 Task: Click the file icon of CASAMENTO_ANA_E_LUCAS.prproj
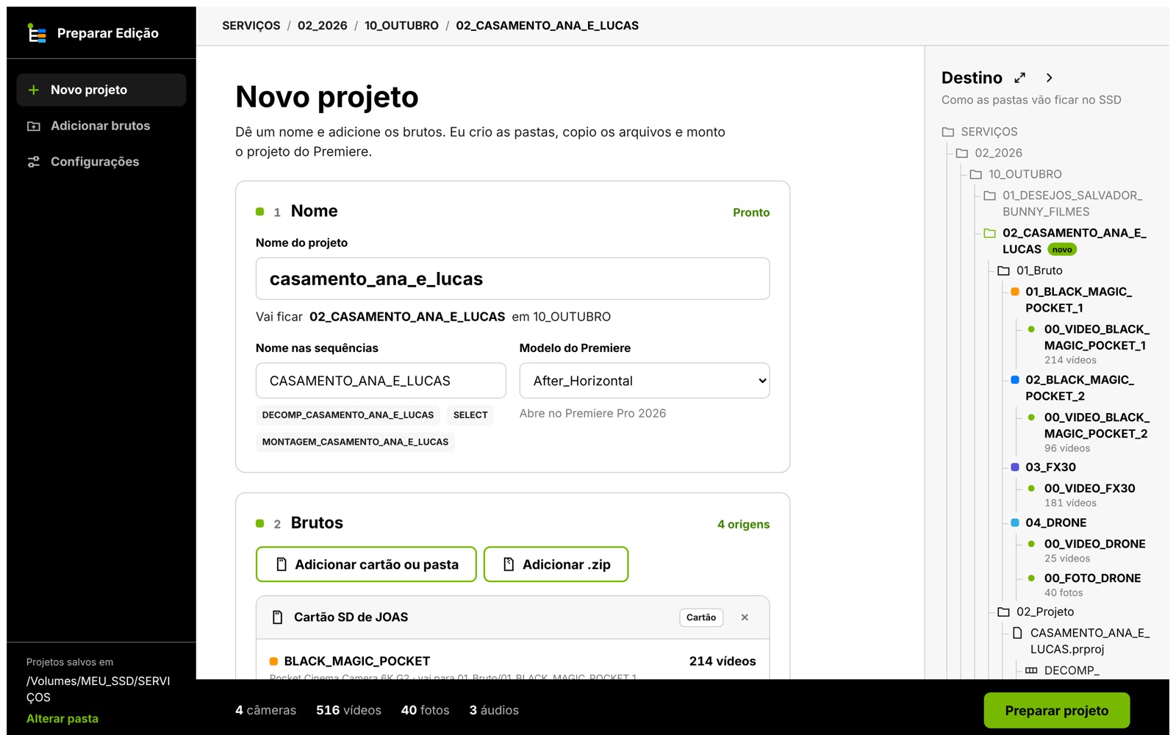pos(1018,633)
